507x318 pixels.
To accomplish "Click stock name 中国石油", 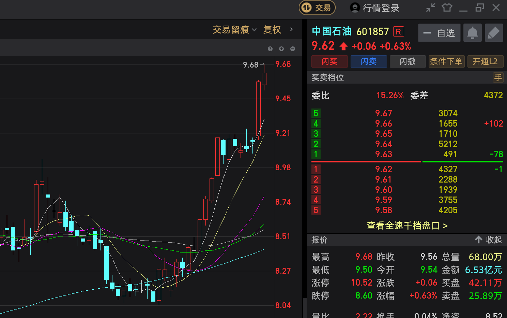I will [332, 31].
